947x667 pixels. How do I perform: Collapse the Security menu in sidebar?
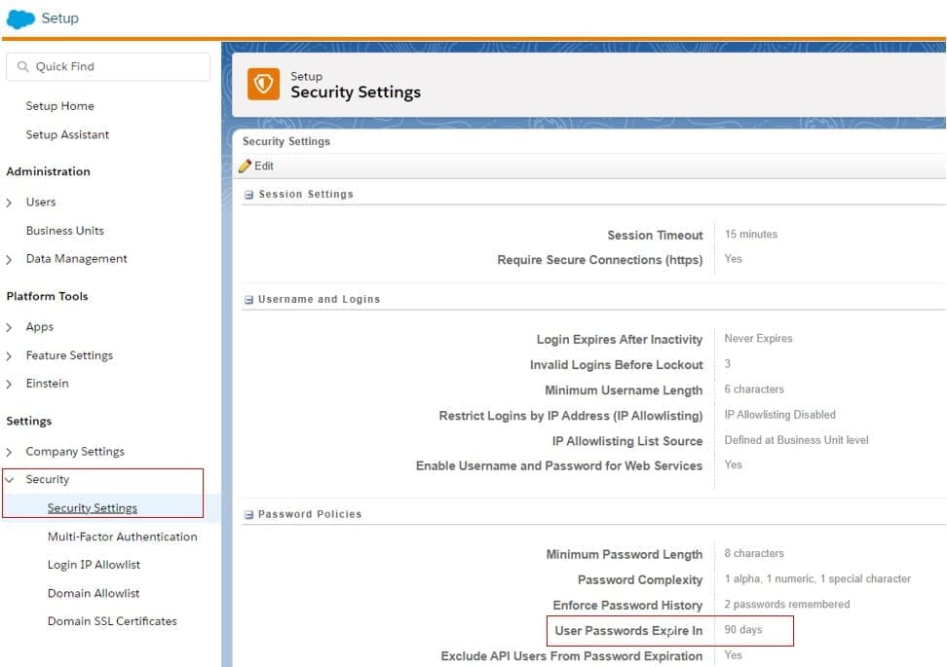[x=10, y=479]
